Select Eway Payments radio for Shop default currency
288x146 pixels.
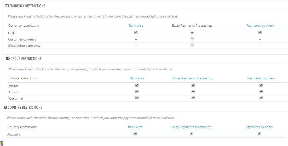point(192,45)
